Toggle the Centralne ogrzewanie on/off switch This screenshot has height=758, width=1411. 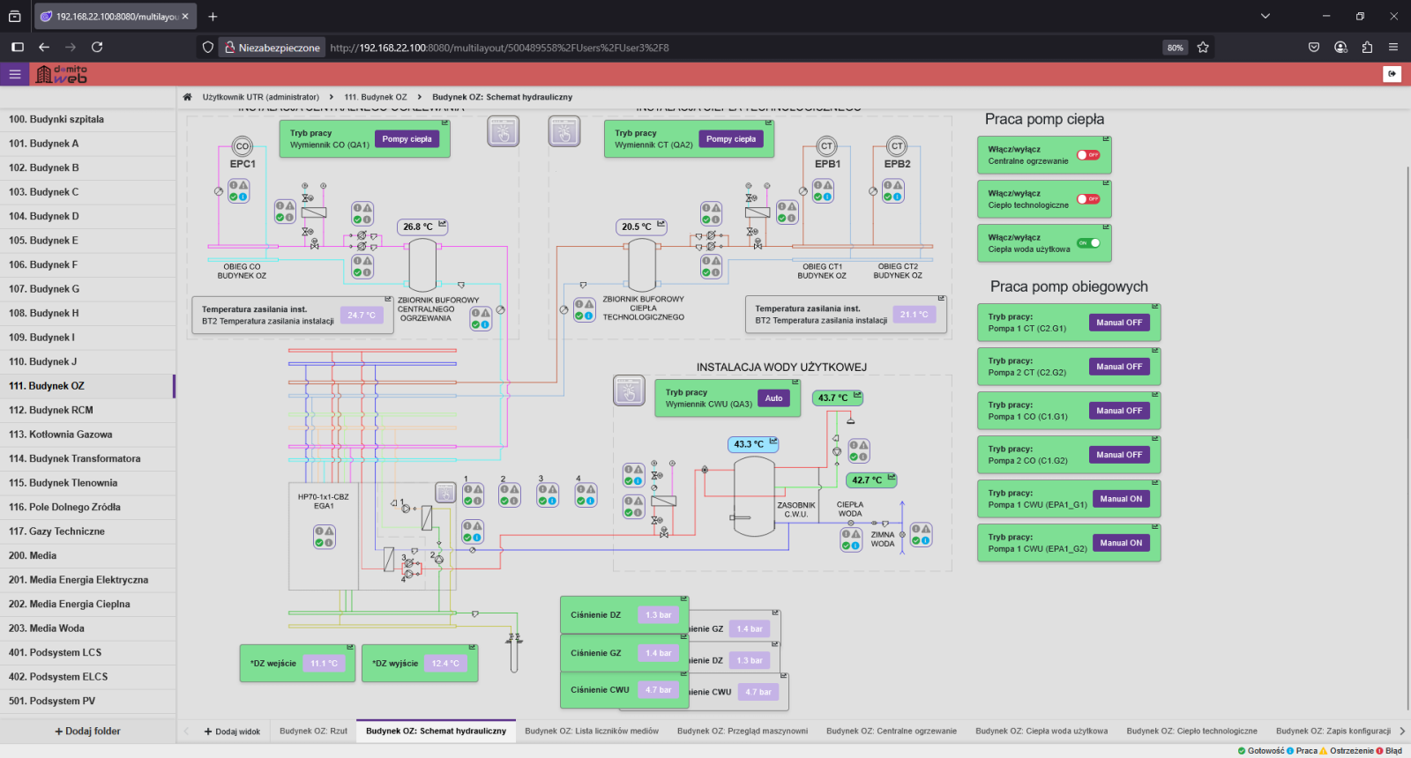(1088, 155)
